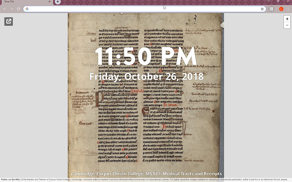This screenshot has width=292, height=182.
Task: Go back with browser back arrow
Action: [x=5, y=9]
